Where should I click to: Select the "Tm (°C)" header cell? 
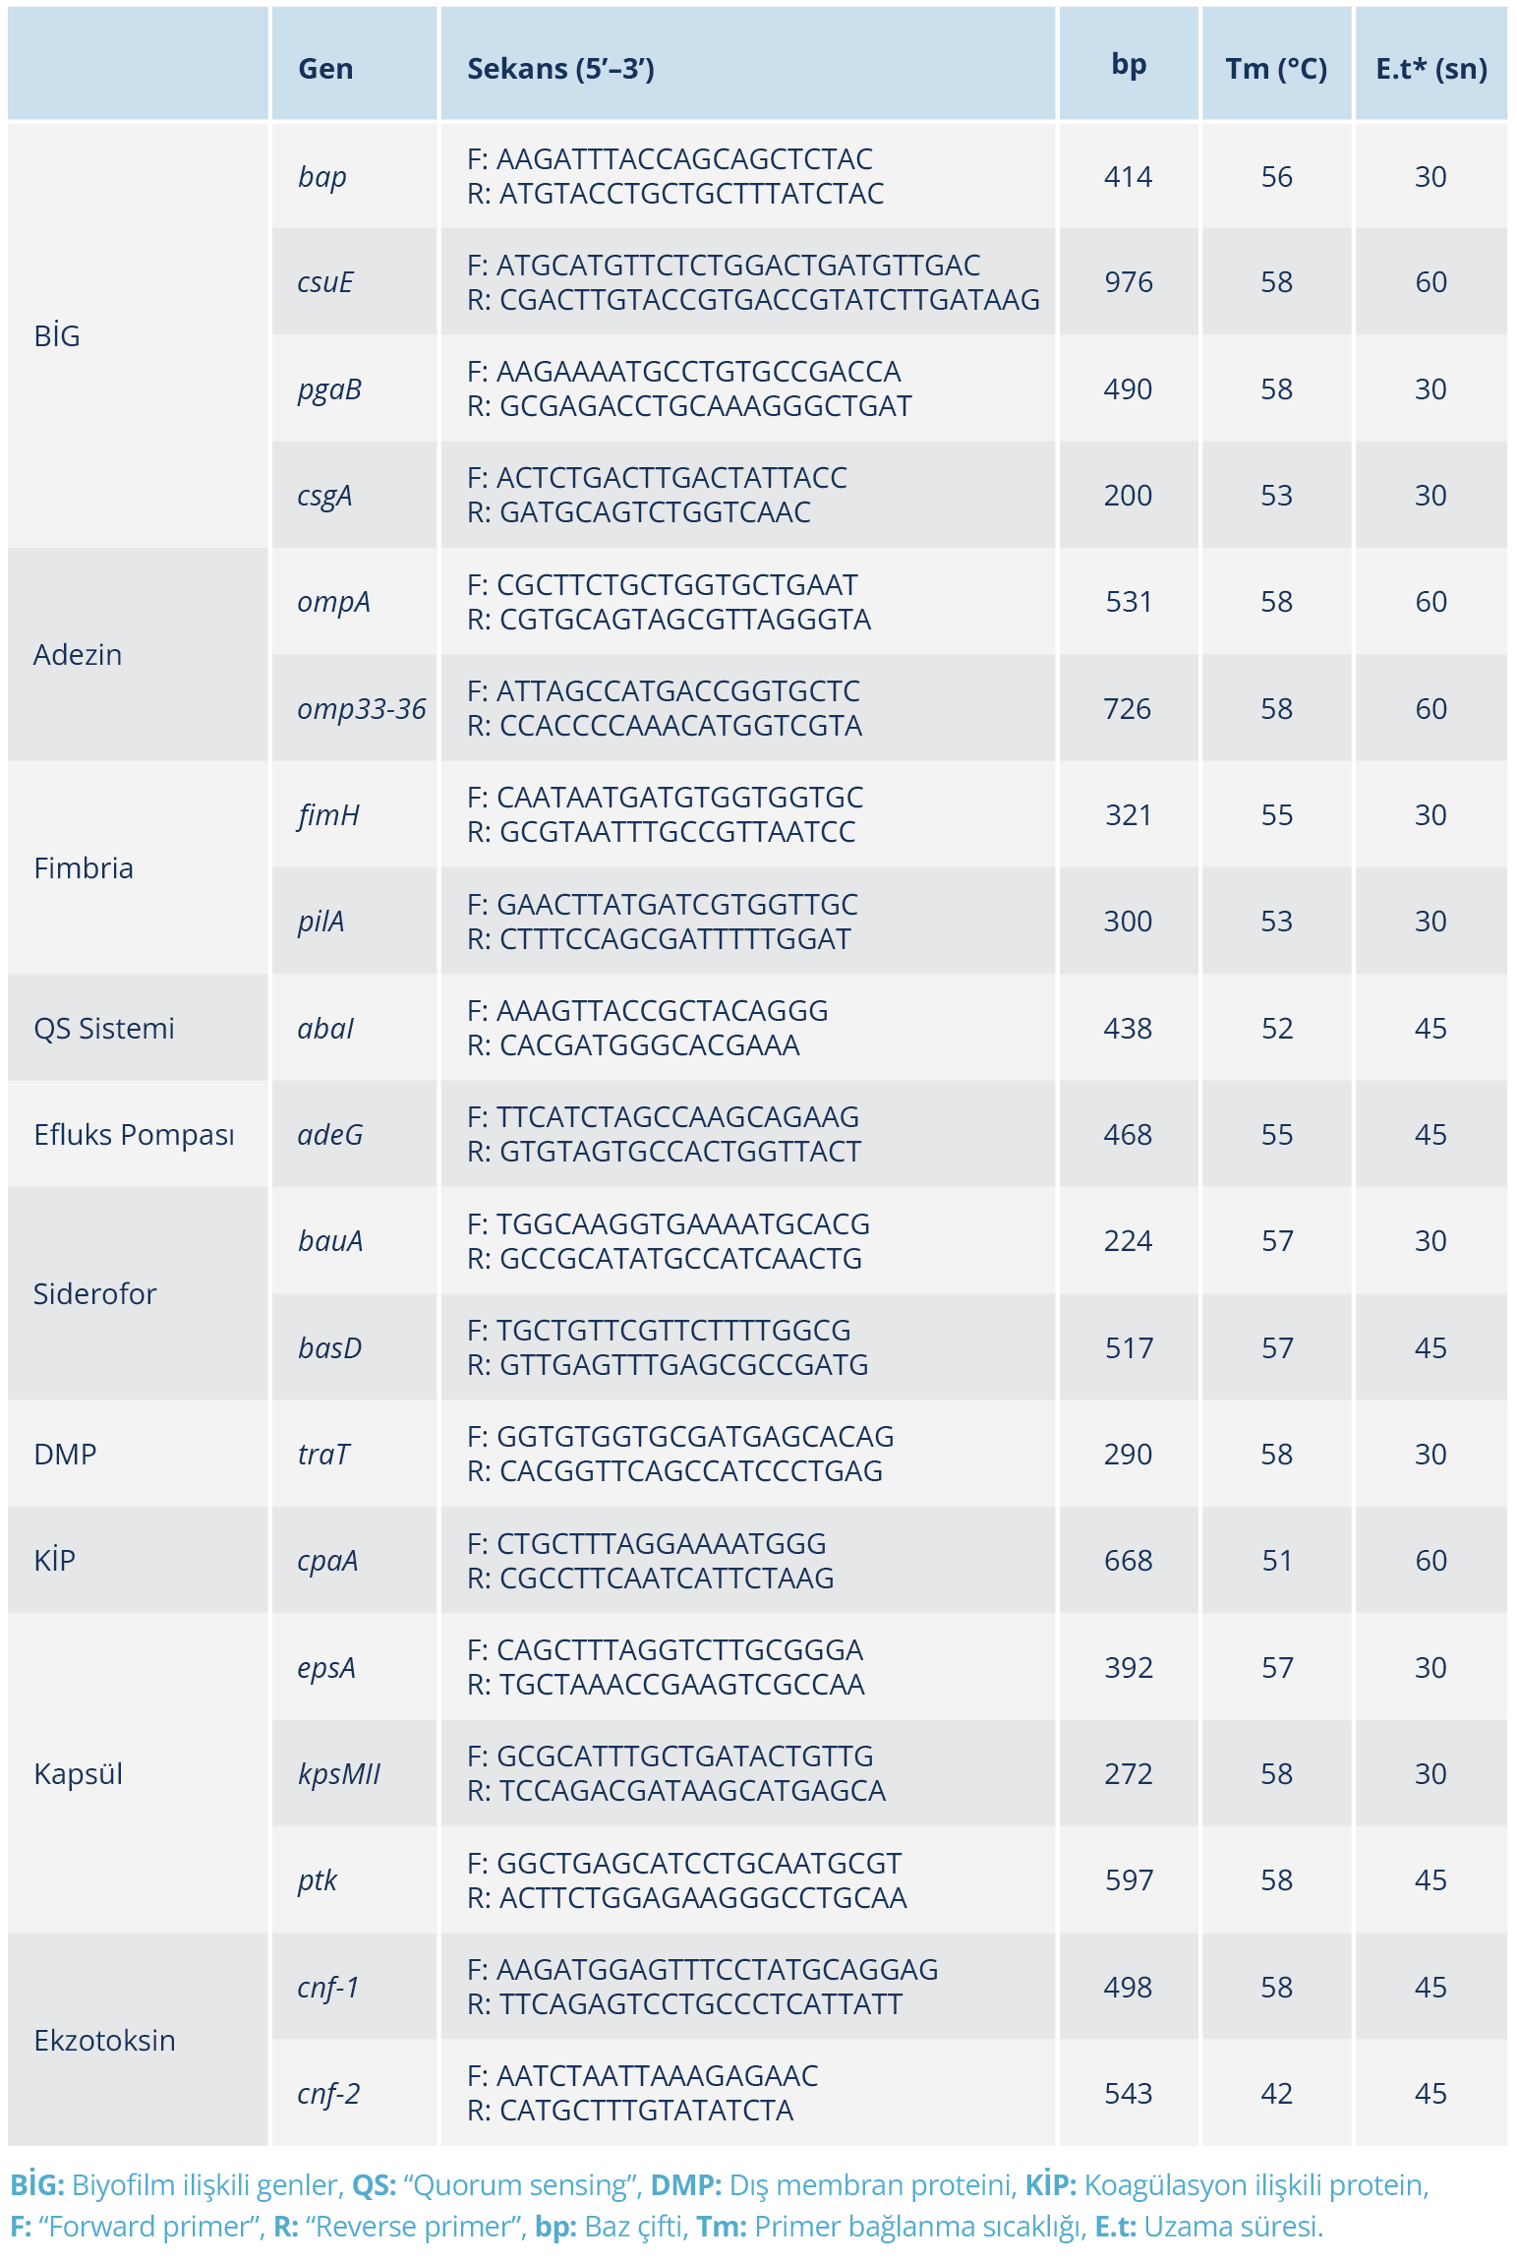click(x=1275, y=69)
